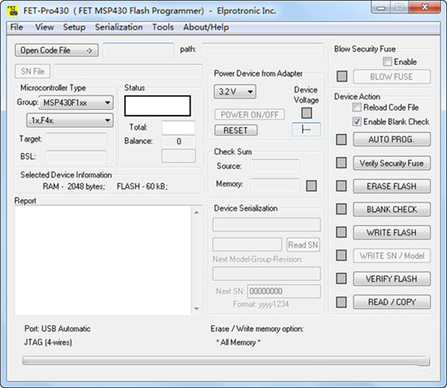The height and width of the screenshot is (388, 447).
Task: Click indicator square beside VERIFY FLASH
Action: [x=341, y=278]
